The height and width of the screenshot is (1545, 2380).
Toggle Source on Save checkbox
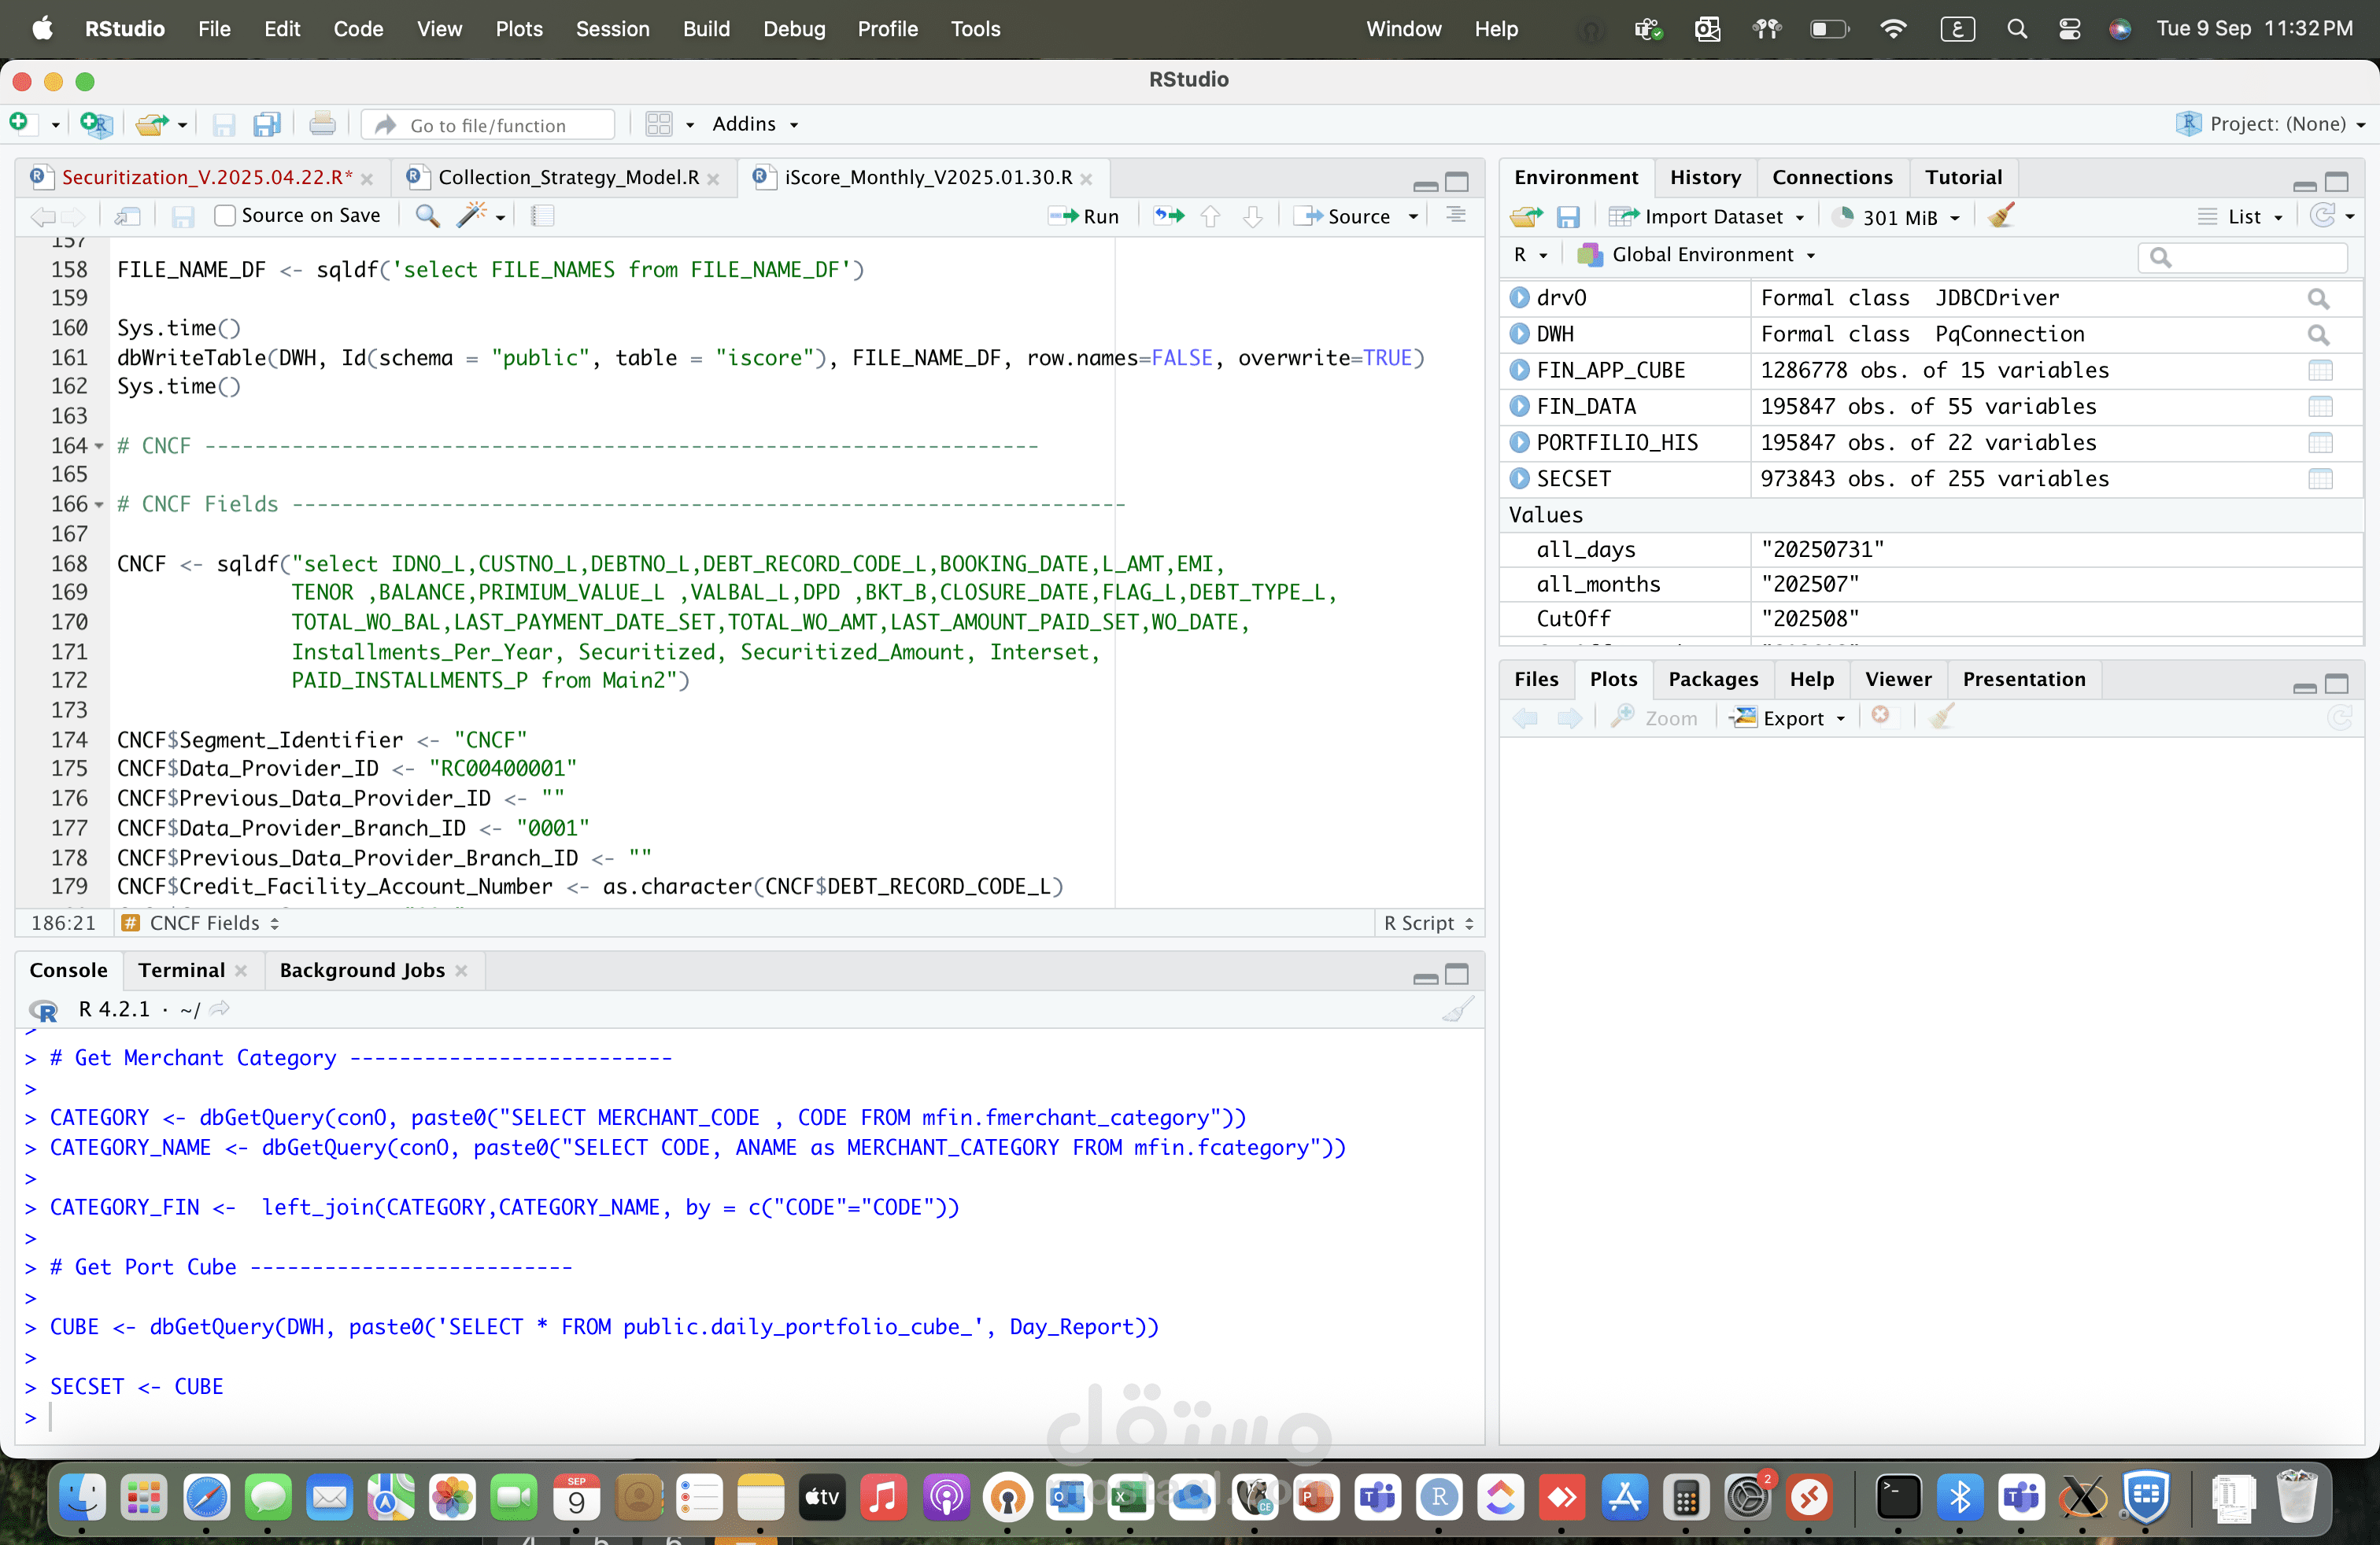(x=225, y=216)
